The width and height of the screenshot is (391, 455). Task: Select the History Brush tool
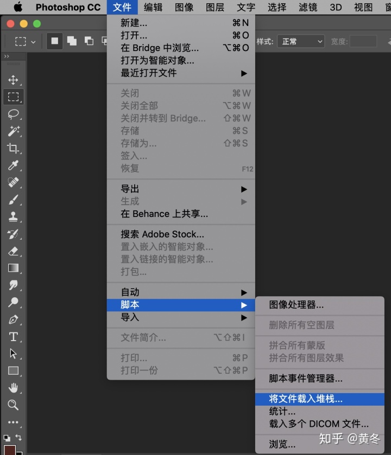13,234
